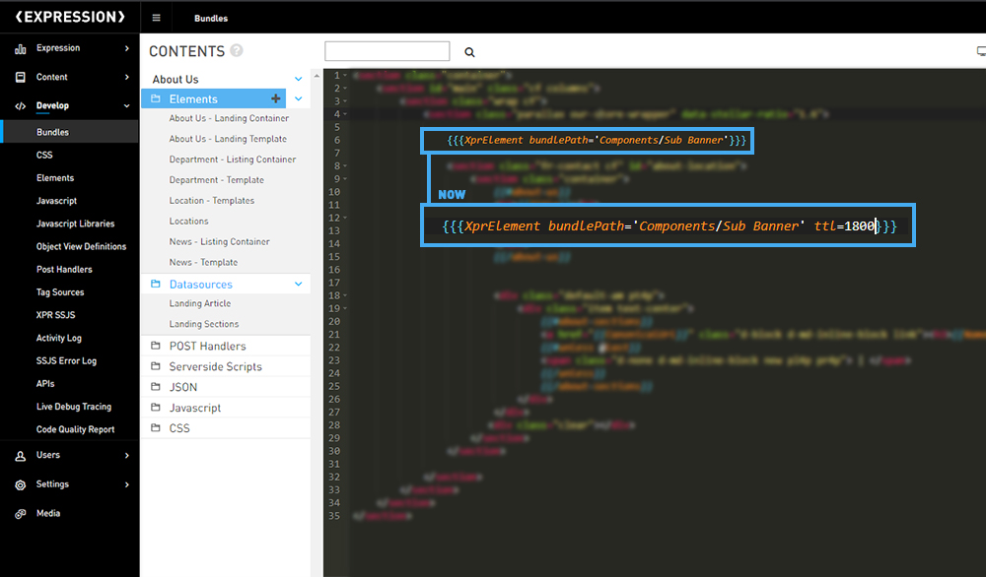This screenshot has width=986, height=577.
Task: Click the JSON folder icon
Action: (156, 387)
